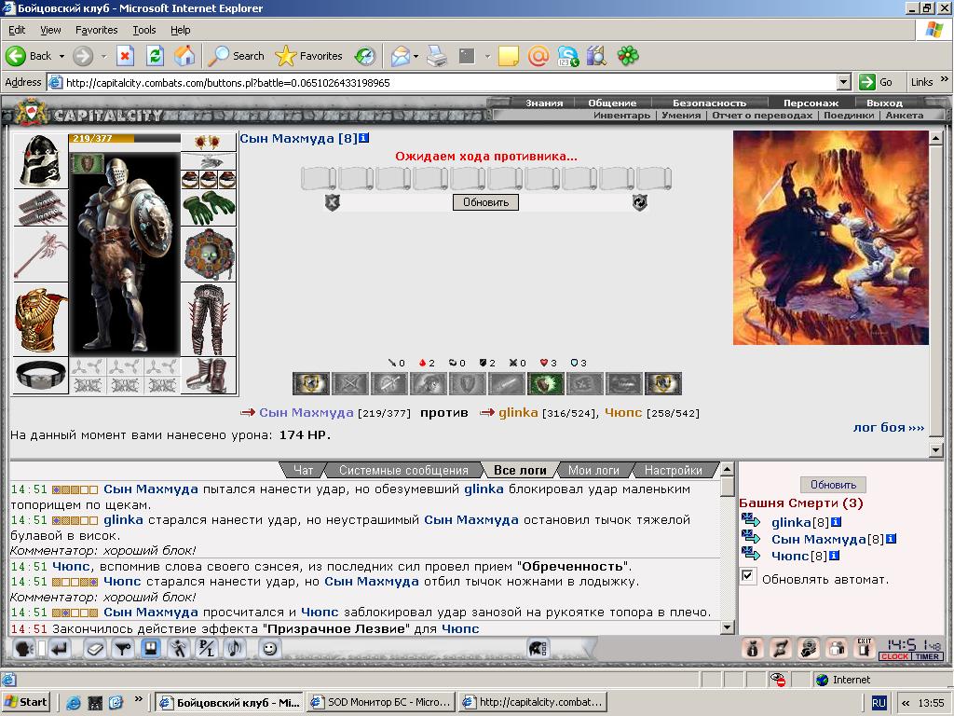This screenshot has width=954, height=716.
Task: Click the running man icon in bottom toolbar
Action: (178, 649)
